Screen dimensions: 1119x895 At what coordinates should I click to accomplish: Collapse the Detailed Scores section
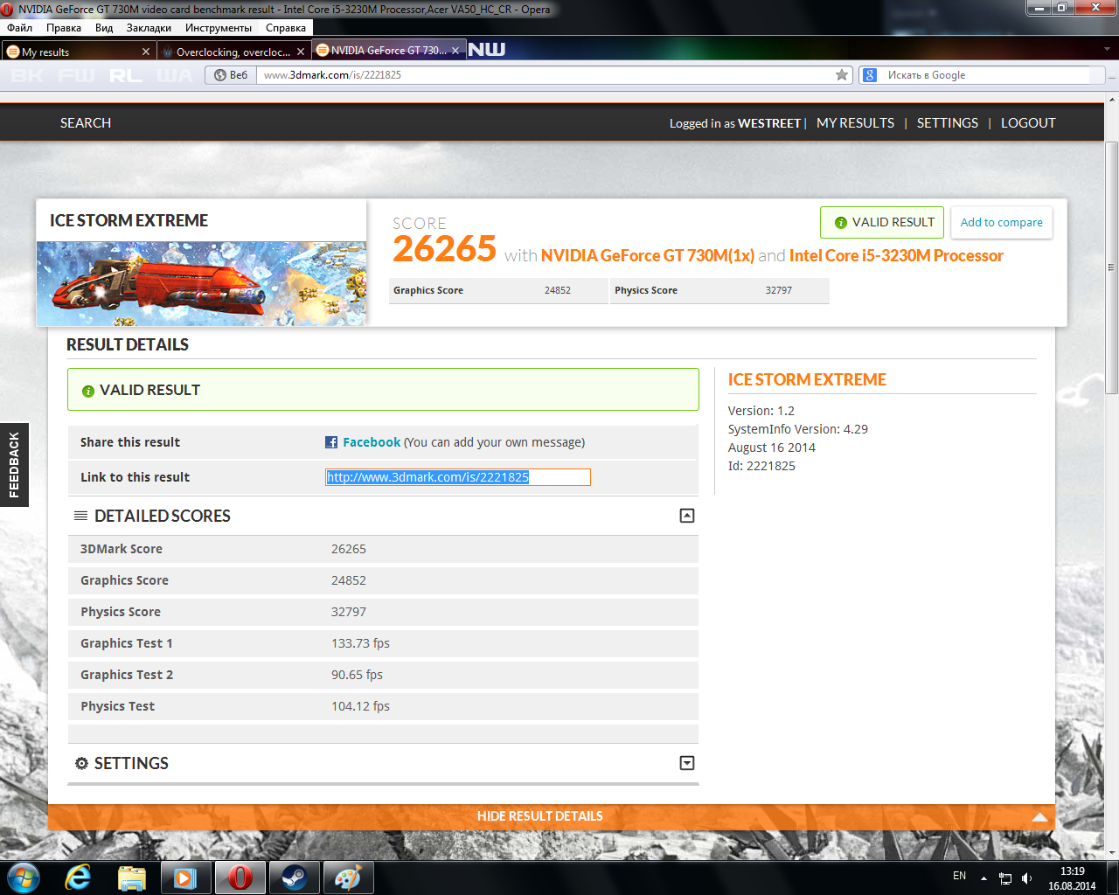click(x=687, y=516)
